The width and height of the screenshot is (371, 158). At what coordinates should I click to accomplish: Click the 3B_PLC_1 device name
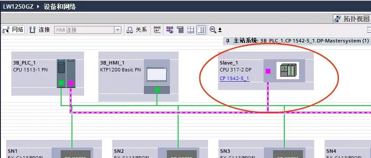tap(24, 63)
